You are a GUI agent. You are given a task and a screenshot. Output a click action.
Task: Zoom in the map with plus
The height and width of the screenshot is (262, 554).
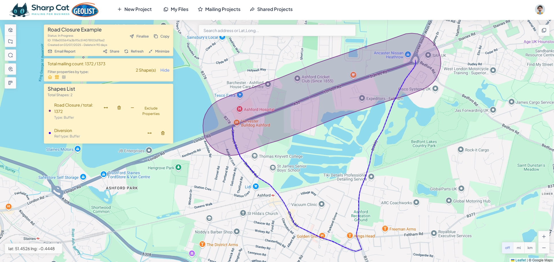click(544, 237)
